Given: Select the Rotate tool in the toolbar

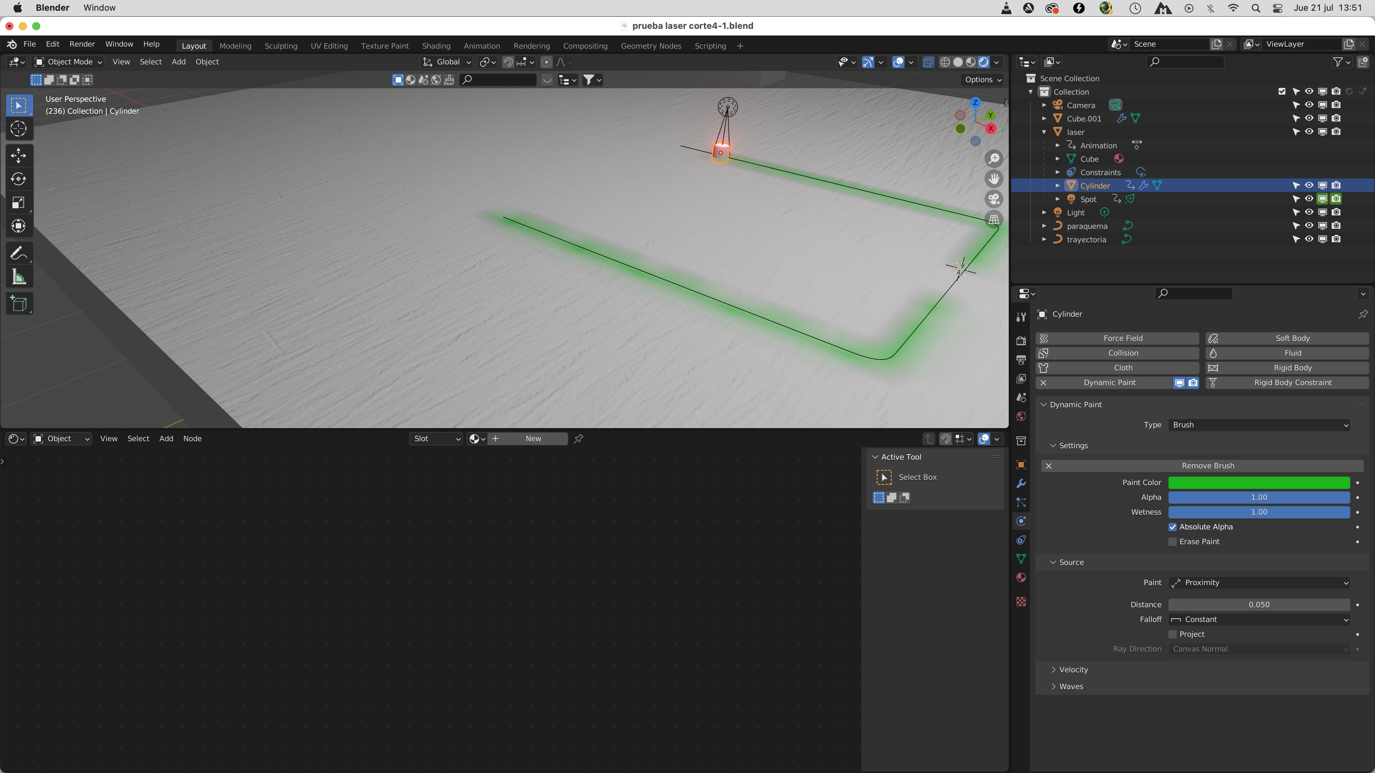Looking at the screenshot, I should pyautogui.click(x=19, y=179).
